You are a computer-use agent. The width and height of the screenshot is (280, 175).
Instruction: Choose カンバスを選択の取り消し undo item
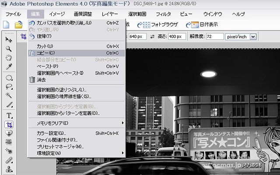(77, 23)
